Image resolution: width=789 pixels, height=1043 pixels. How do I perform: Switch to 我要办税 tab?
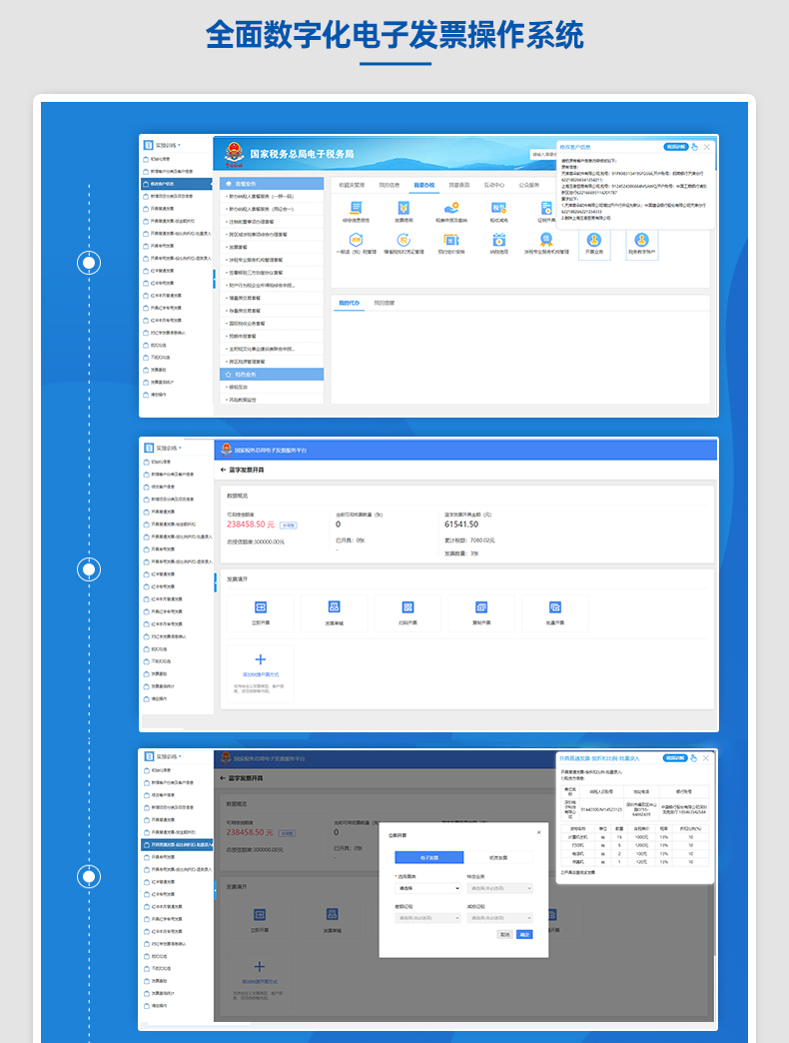coord(423,185)
